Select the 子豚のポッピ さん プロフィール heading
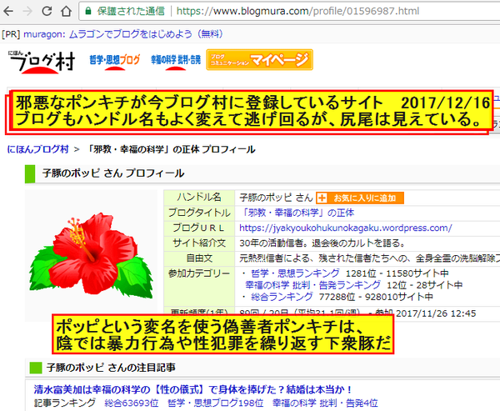Image resolution: width=500 pixels, height=411 pixels. pos(113,173)
